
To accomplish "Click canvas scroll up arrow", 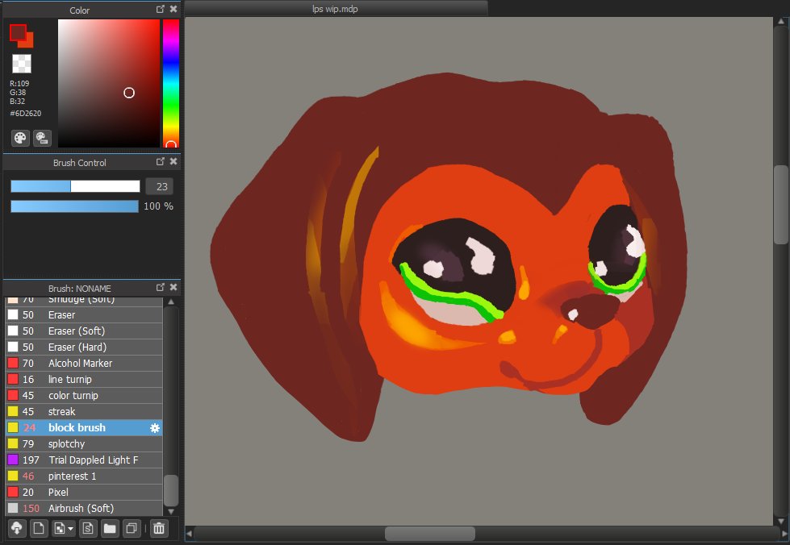I will 781,22.
